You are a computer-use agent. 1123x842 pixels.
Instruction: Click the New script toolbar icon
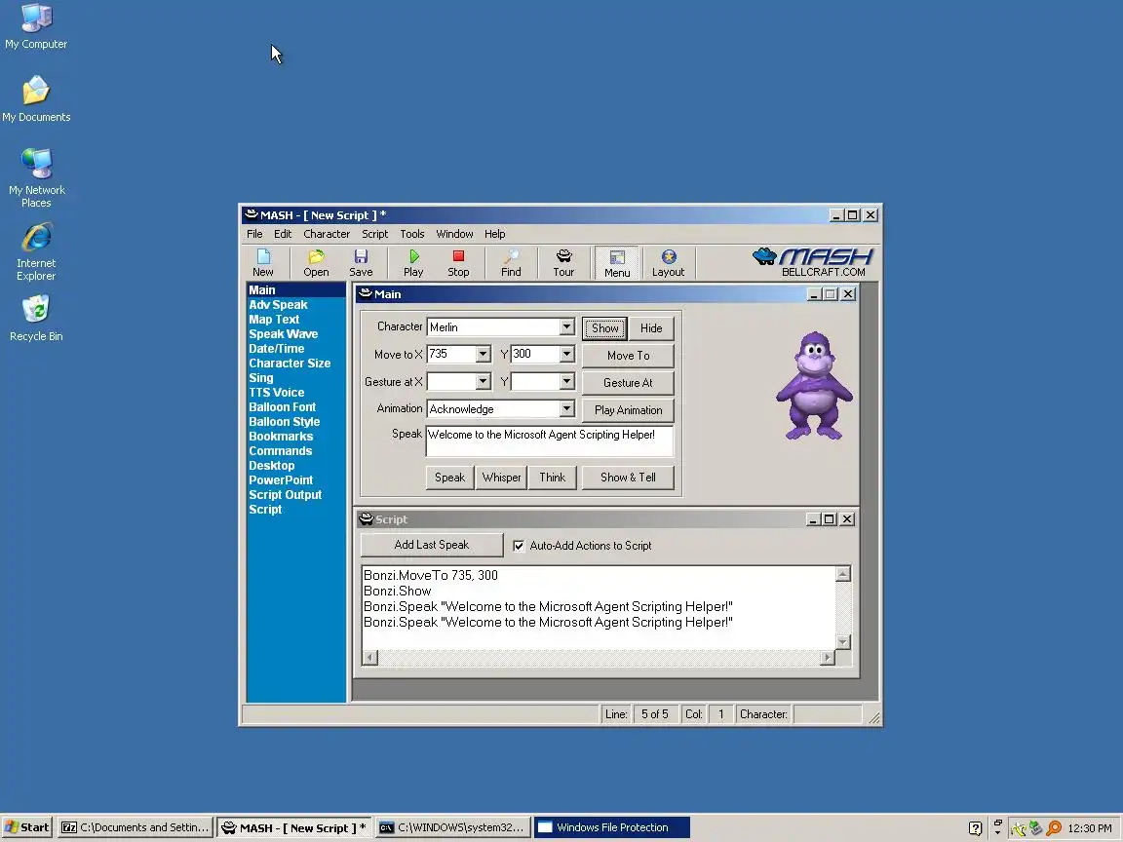(263, 262)
